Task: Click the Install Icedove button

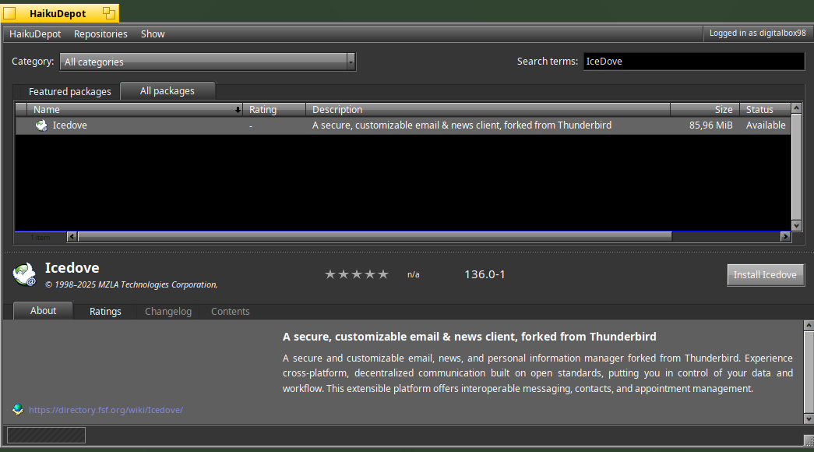Action: coord(765,275)
